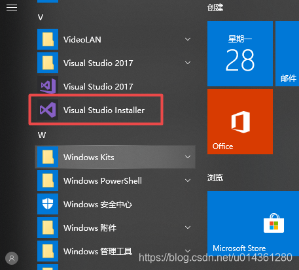Click 星期一 on the calendar tile

point(240,39)
